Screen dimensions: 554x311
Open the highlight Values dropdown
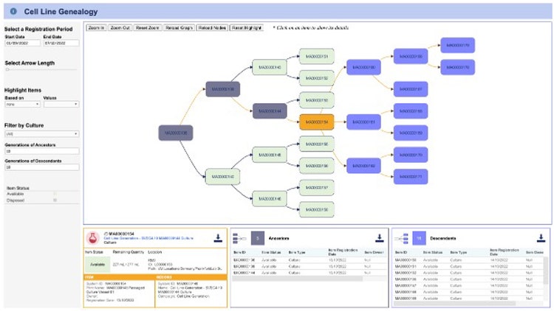tap(61, 104)
